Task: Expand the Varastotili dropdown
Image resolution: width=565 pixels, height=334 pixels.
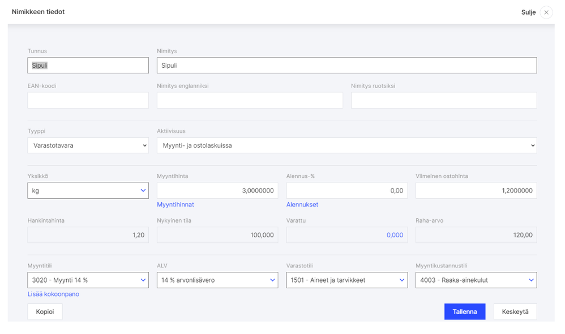Action: [x=346, y=280]
